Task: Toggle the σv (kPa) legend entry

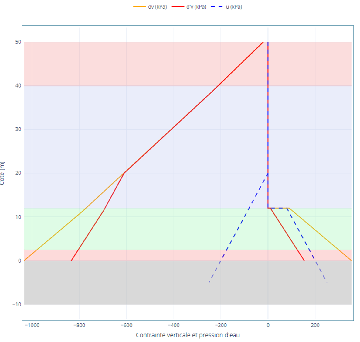Action: (157, 7)
